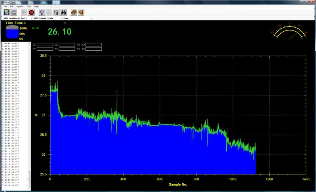Image resolution: width=316 pixels, height=192 pixels.
Task: Click the Time Remain heading
Action: 15,23
